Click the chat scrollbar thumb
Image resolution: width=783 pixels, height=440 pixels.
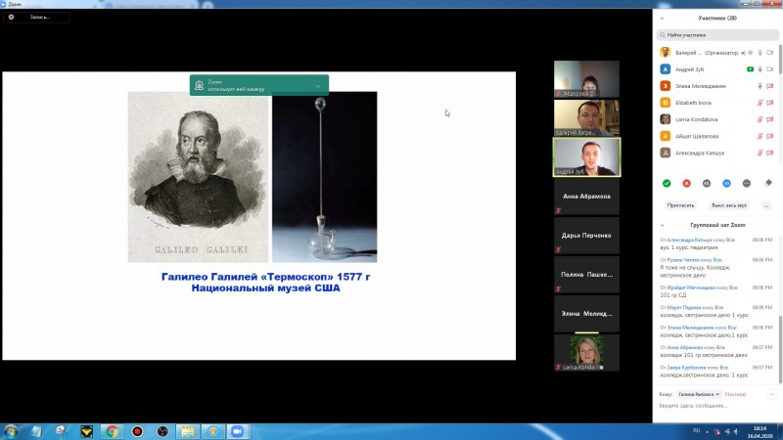click(780, 349)
